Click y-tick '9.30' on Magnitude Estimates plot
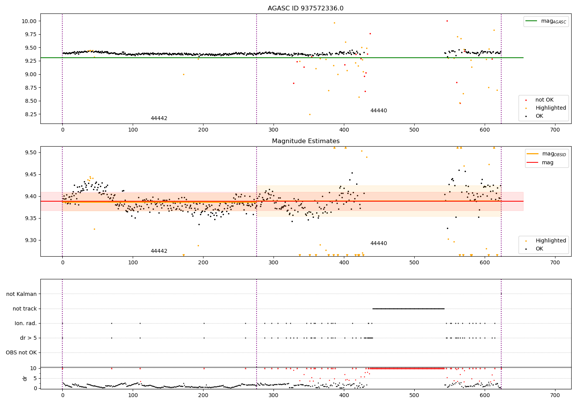The width and height of the screenshot is (577, 404). [x=31, y=240]
